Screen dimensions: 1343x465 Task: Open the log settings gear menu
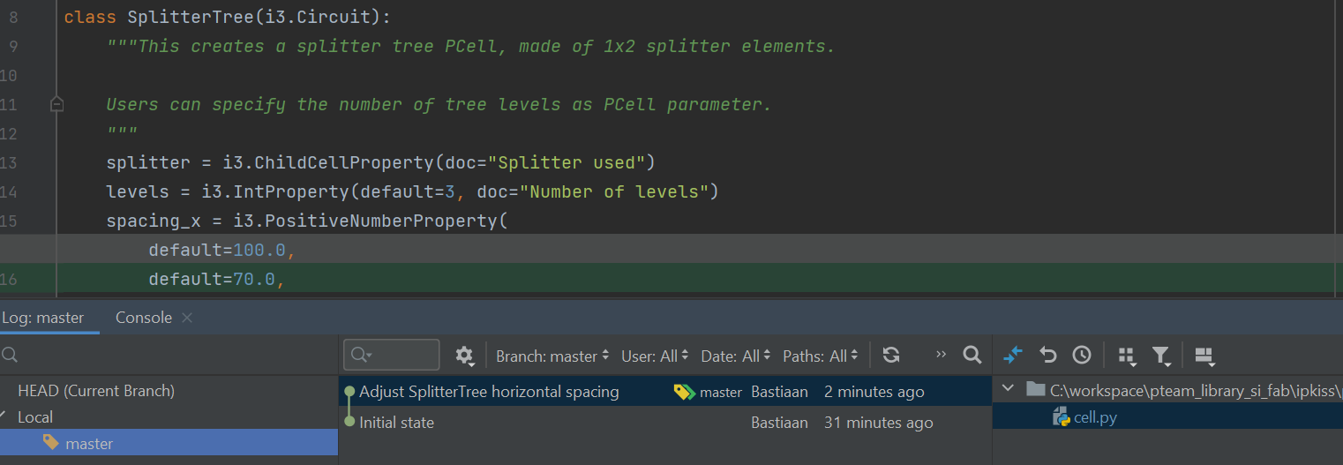pyautogui.click(x=464, y=356)
